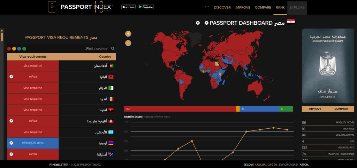
Task: Toggle the blue visa-on-arrival filter dot
Action: tap(19, 49)
